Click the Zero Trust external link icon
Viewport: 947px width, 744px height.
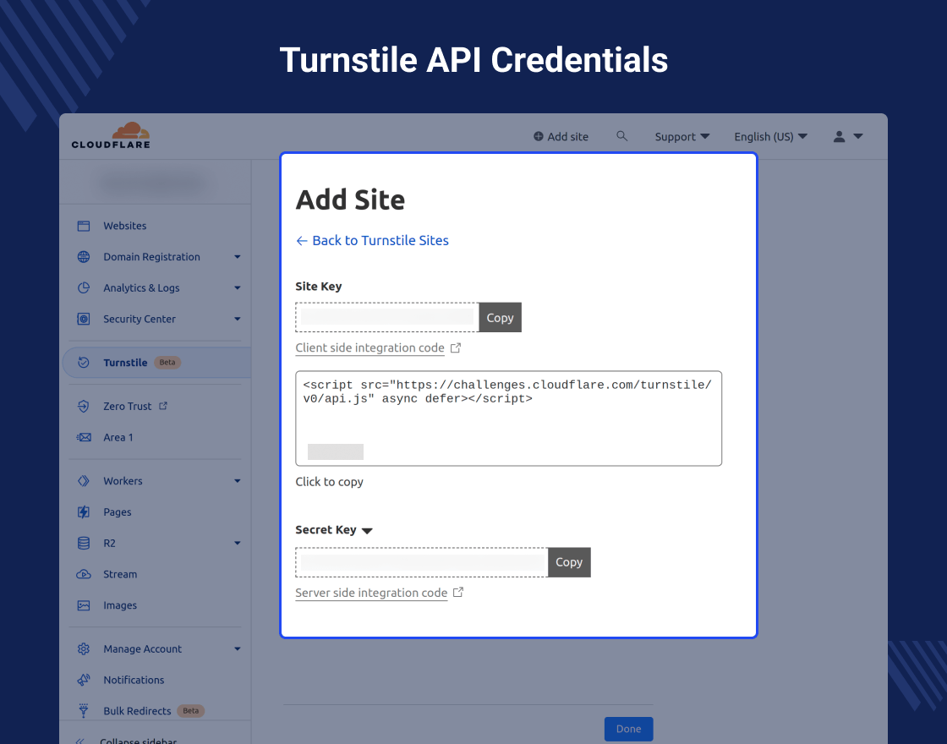point(163,406)
